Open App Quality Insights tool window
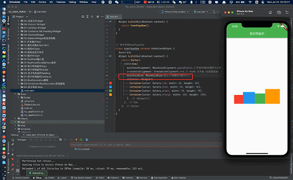Screen dimensions: 293x180 coord(81,178)
